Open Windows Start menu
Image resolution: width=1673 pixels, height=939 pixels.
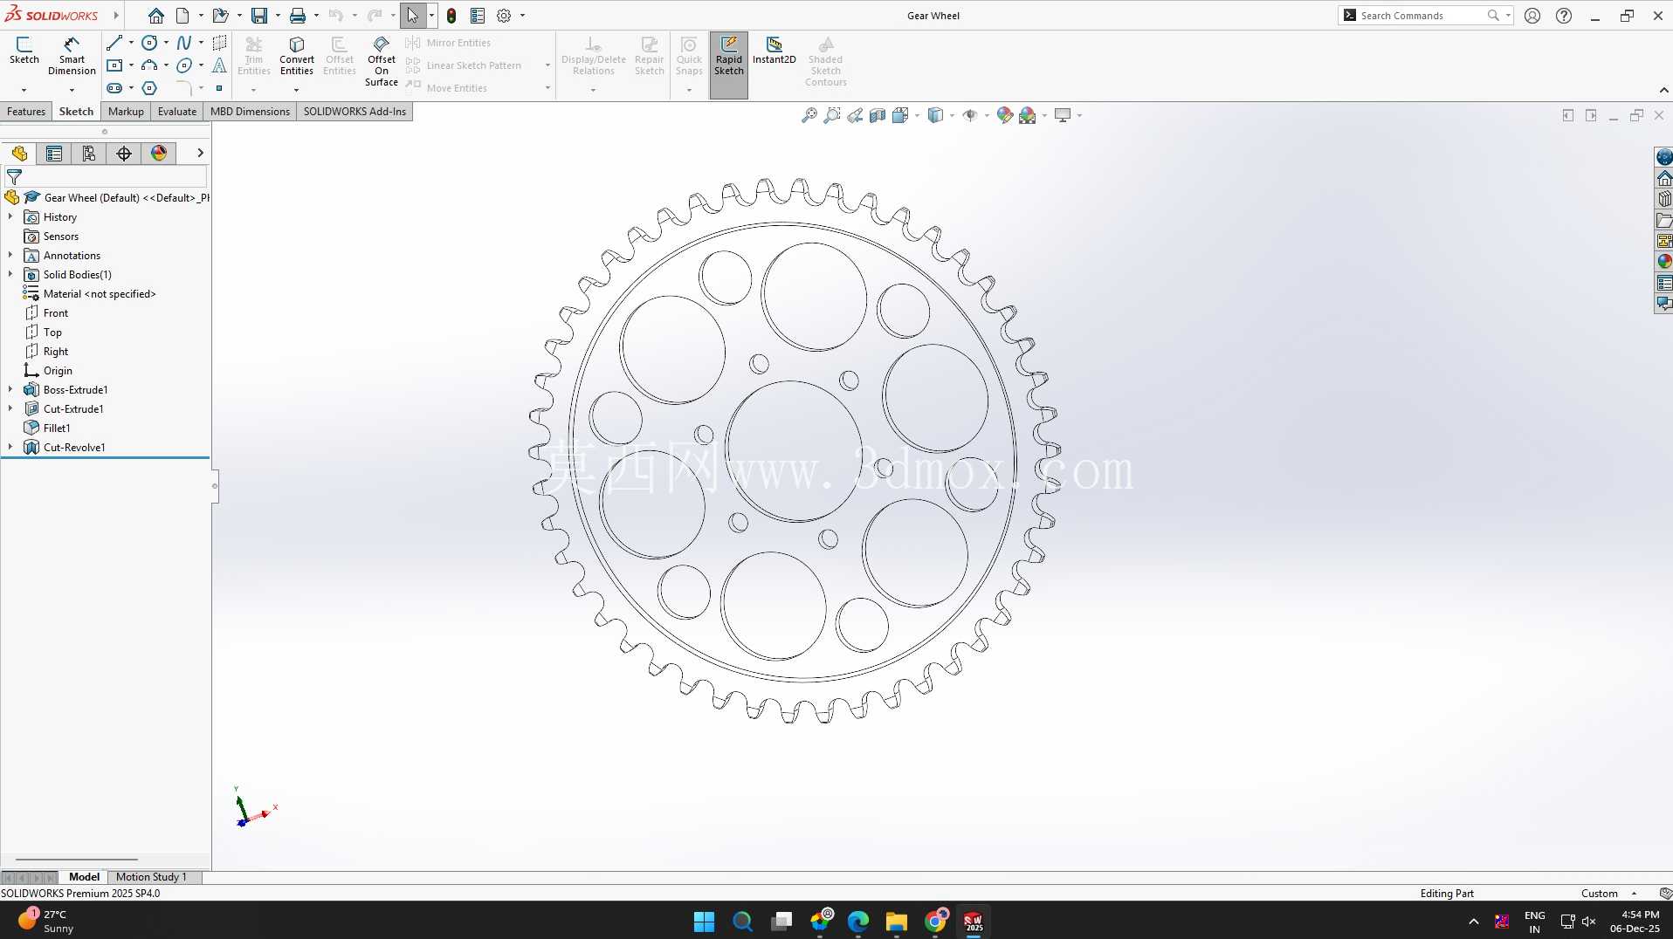(704, 922)
